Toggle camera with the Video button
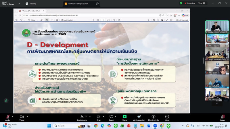The height and width of the screenshot is (129, 230). pos(22,117)
